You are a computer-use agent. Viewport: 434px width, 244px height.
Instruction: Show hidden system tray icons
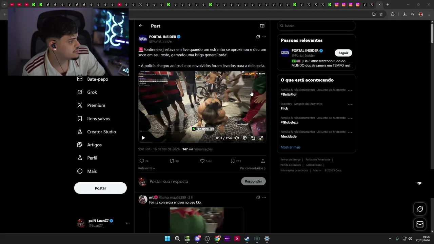click(x=390, y=239)
